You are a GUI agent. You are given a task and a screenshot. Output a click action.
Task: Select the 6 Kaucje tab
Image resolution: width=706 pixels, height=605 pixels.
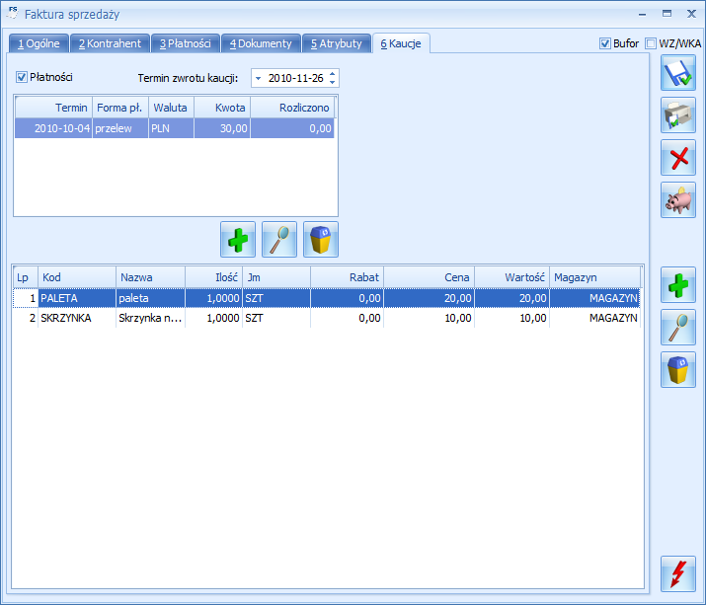401,43
